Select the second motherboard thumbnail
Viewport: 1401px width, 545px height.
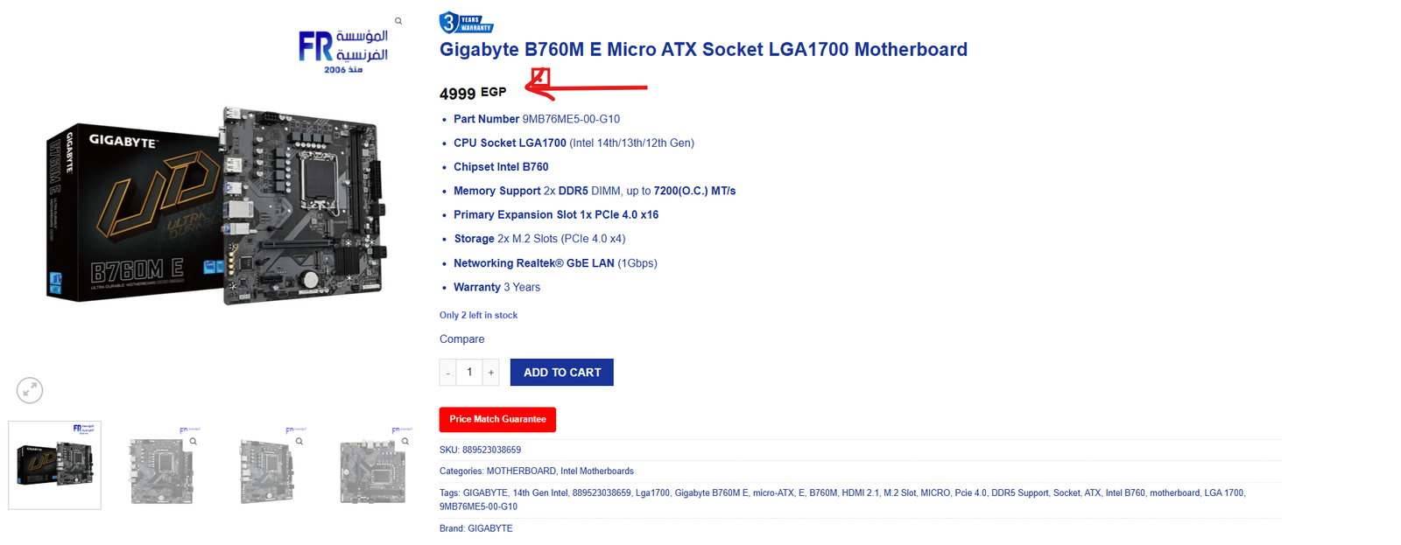click(161, 465)
